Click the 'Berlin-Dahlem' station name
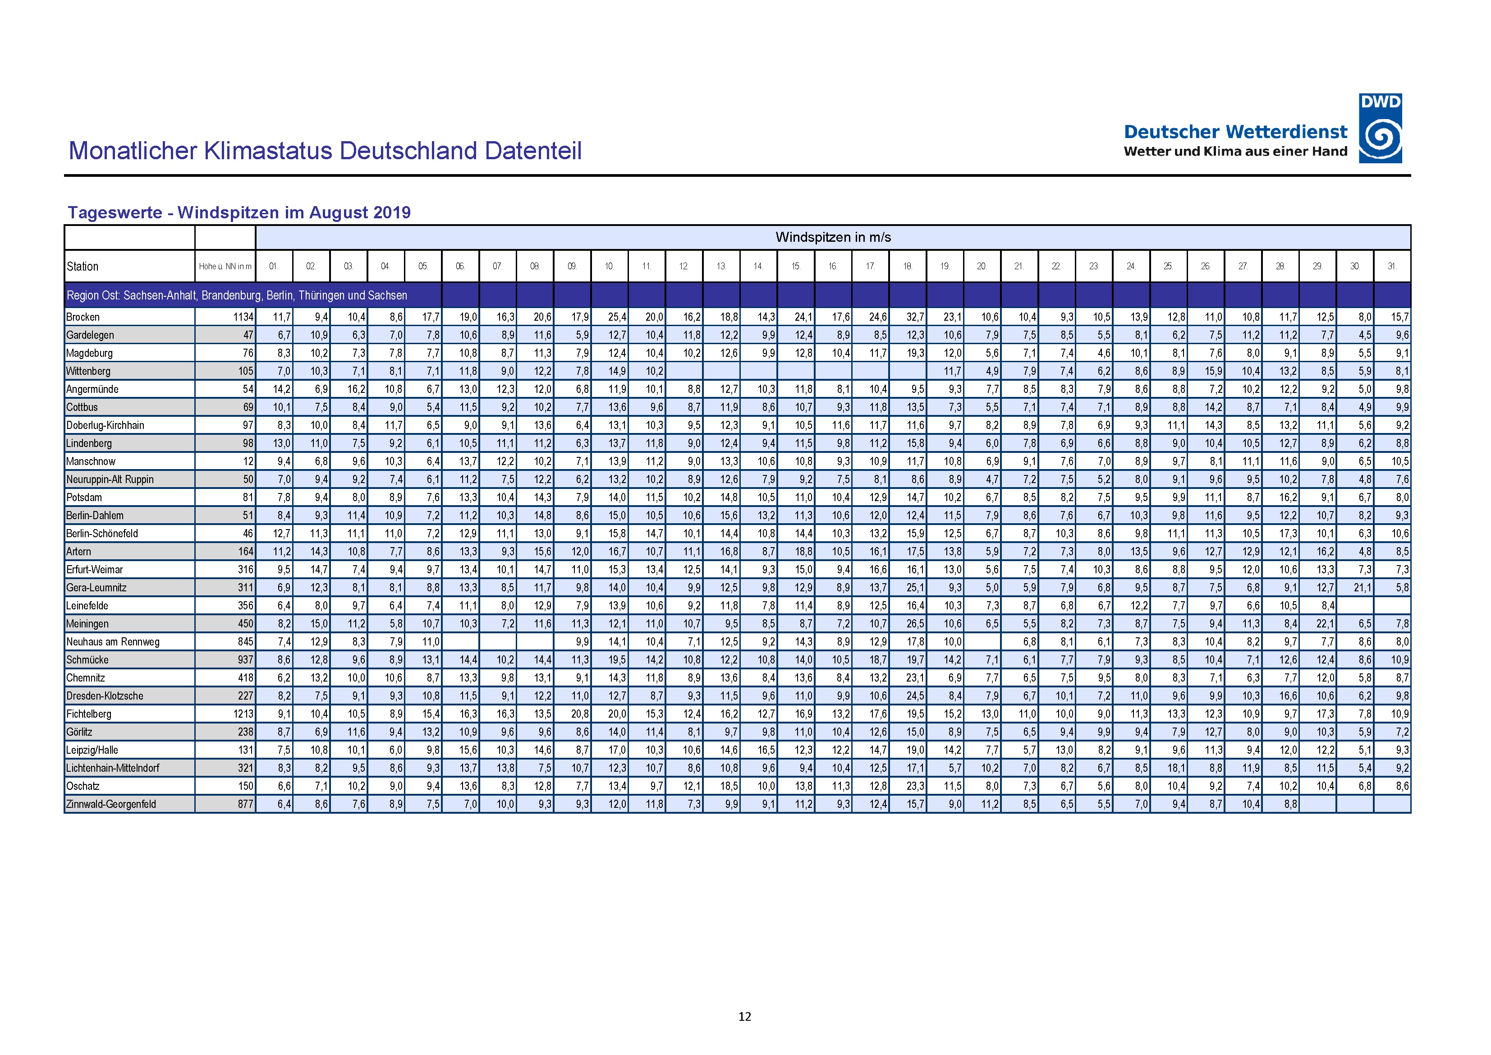The height and width of the screenshot is (1055, 1491). click(95, 515)
